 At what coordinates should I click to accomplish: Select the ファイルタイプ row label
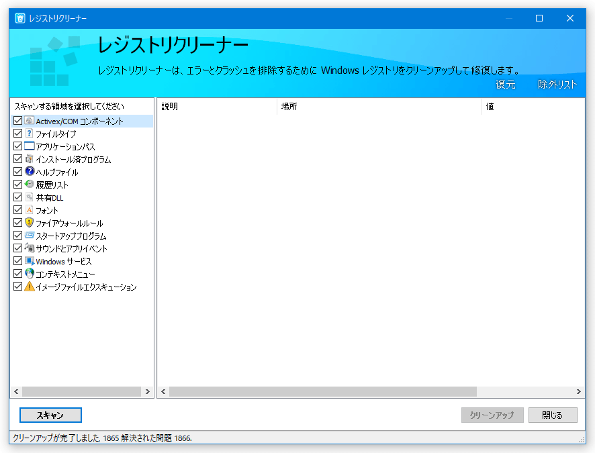point(56,134)
